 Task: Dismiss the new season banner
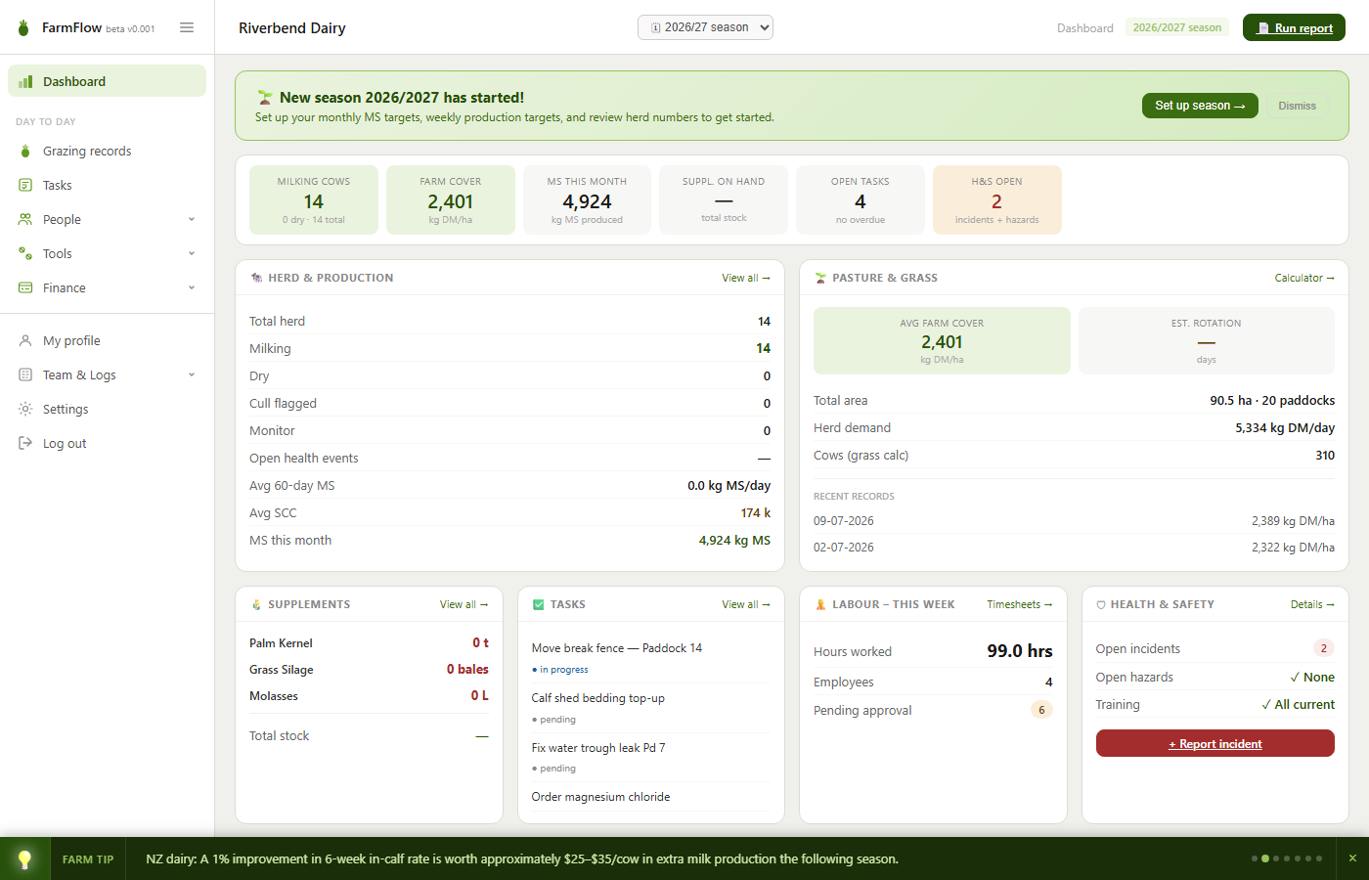(x=1297, y=106)
